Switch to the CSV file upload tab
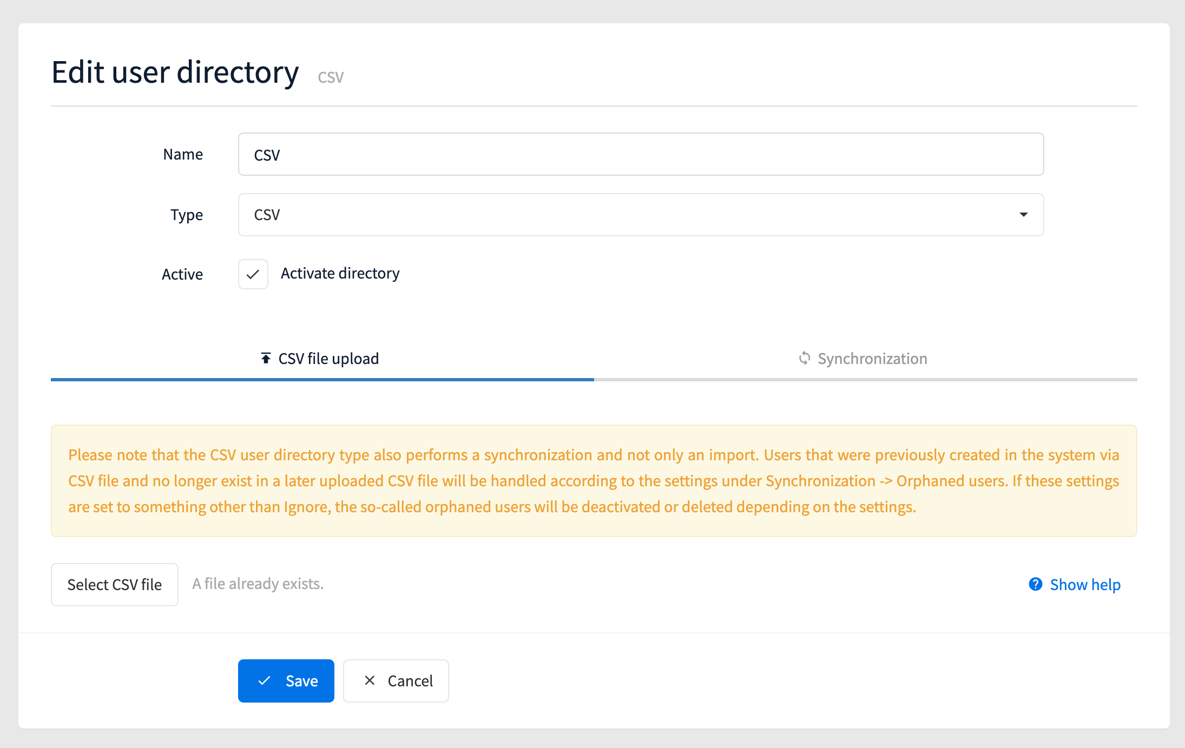The height and width of the screenshot is (748, 1185). tap(322, 359)
